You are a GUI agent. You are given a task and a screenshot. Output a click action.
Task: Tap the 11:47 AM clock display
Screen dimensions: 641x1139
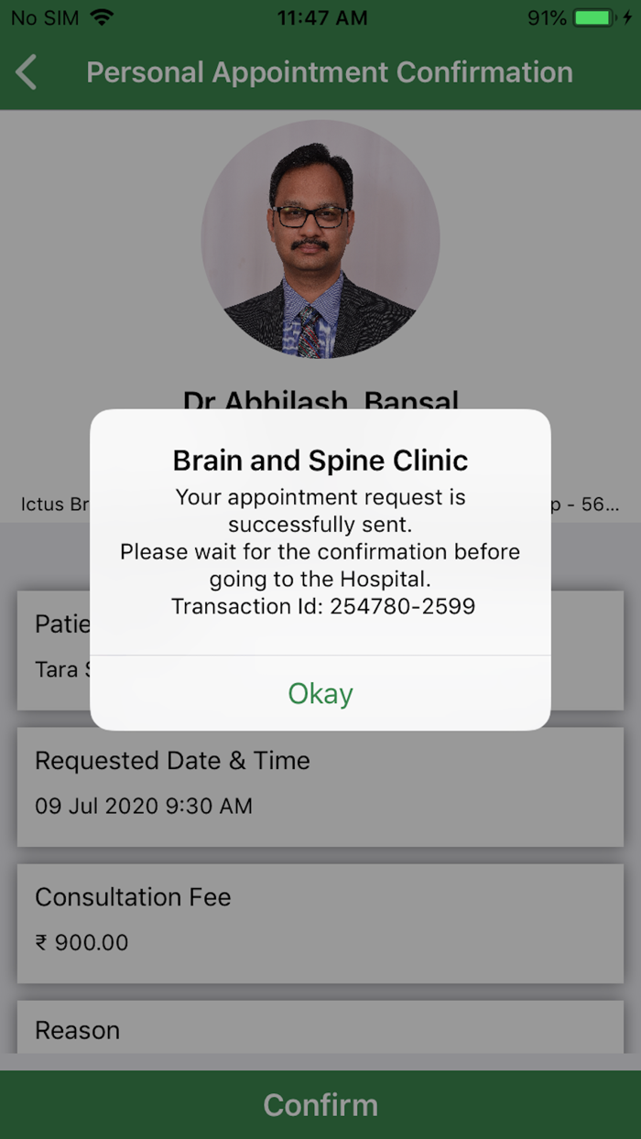tap(322, 16)
